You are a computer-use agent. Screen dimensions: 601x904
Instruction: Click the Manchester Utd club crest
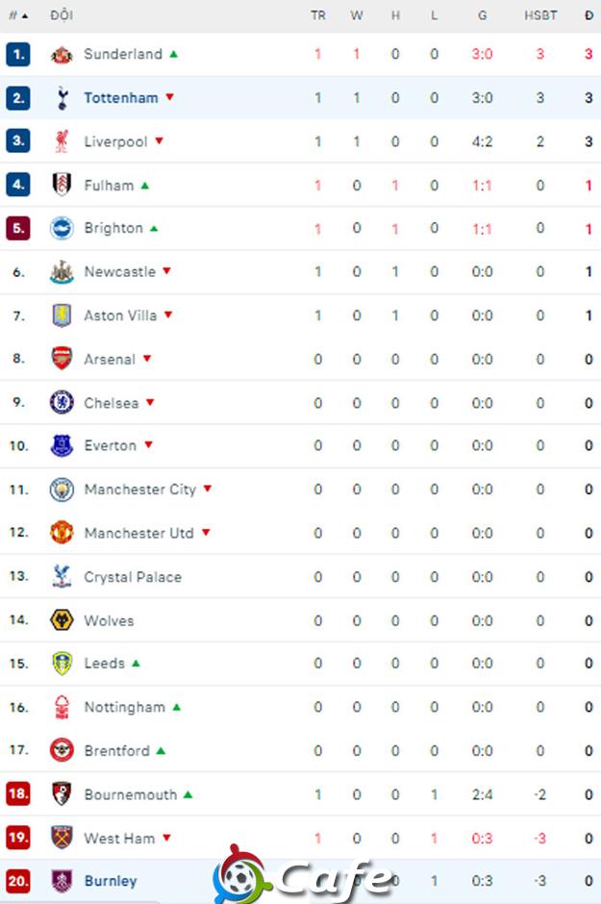coord(62,533)
